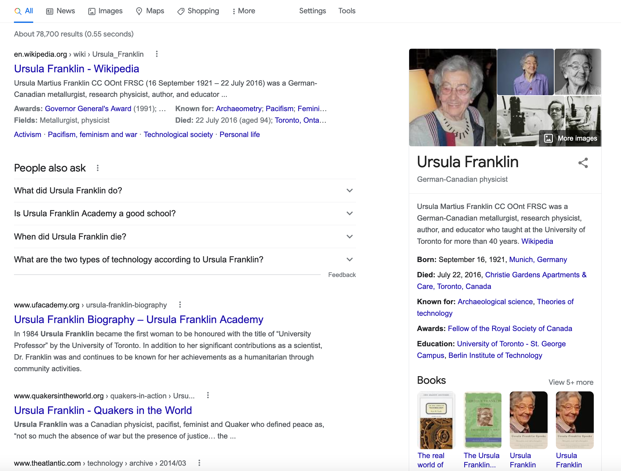The height and width of the screenshot is (471, 621).
Task: Open 'Ursula Franklin Biography – Ursula Franklin Academy' result
Action: (x=138, y=319)
